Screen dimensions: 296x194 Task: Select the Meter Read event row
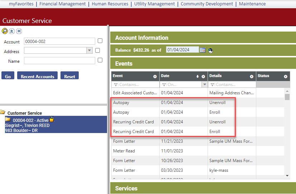[198, 151]
